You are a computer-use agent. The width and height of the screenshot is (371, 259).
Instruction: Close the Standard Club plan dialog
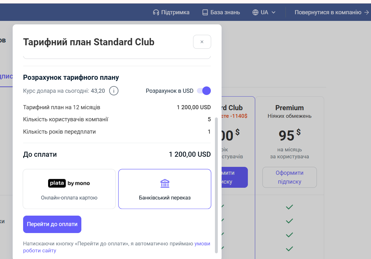[202, 42]
